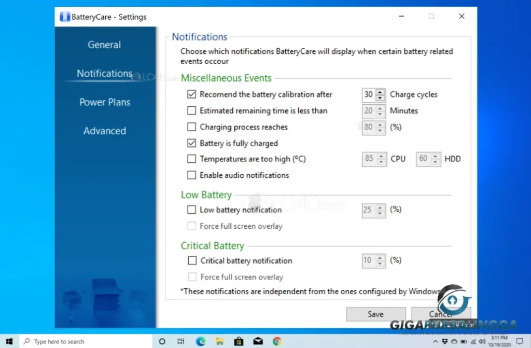Viewport: 531px width, 348px height.
Task: Click the Save button
Action: [375, 314]
